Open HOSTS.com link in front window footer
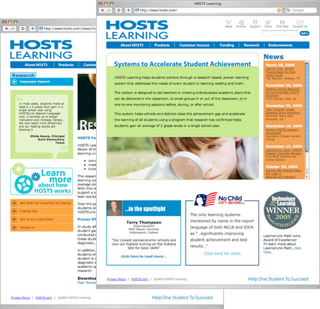 [x=140, y=279]
